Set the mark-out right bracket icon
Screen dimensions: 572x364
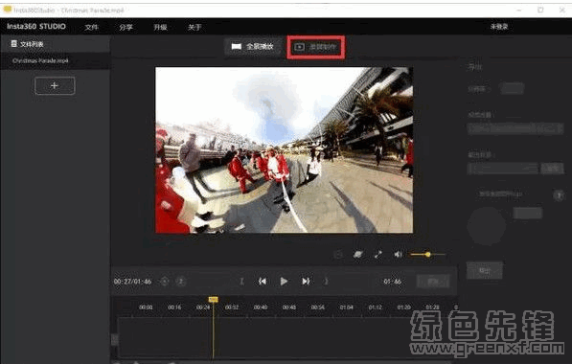pos(326,282)
